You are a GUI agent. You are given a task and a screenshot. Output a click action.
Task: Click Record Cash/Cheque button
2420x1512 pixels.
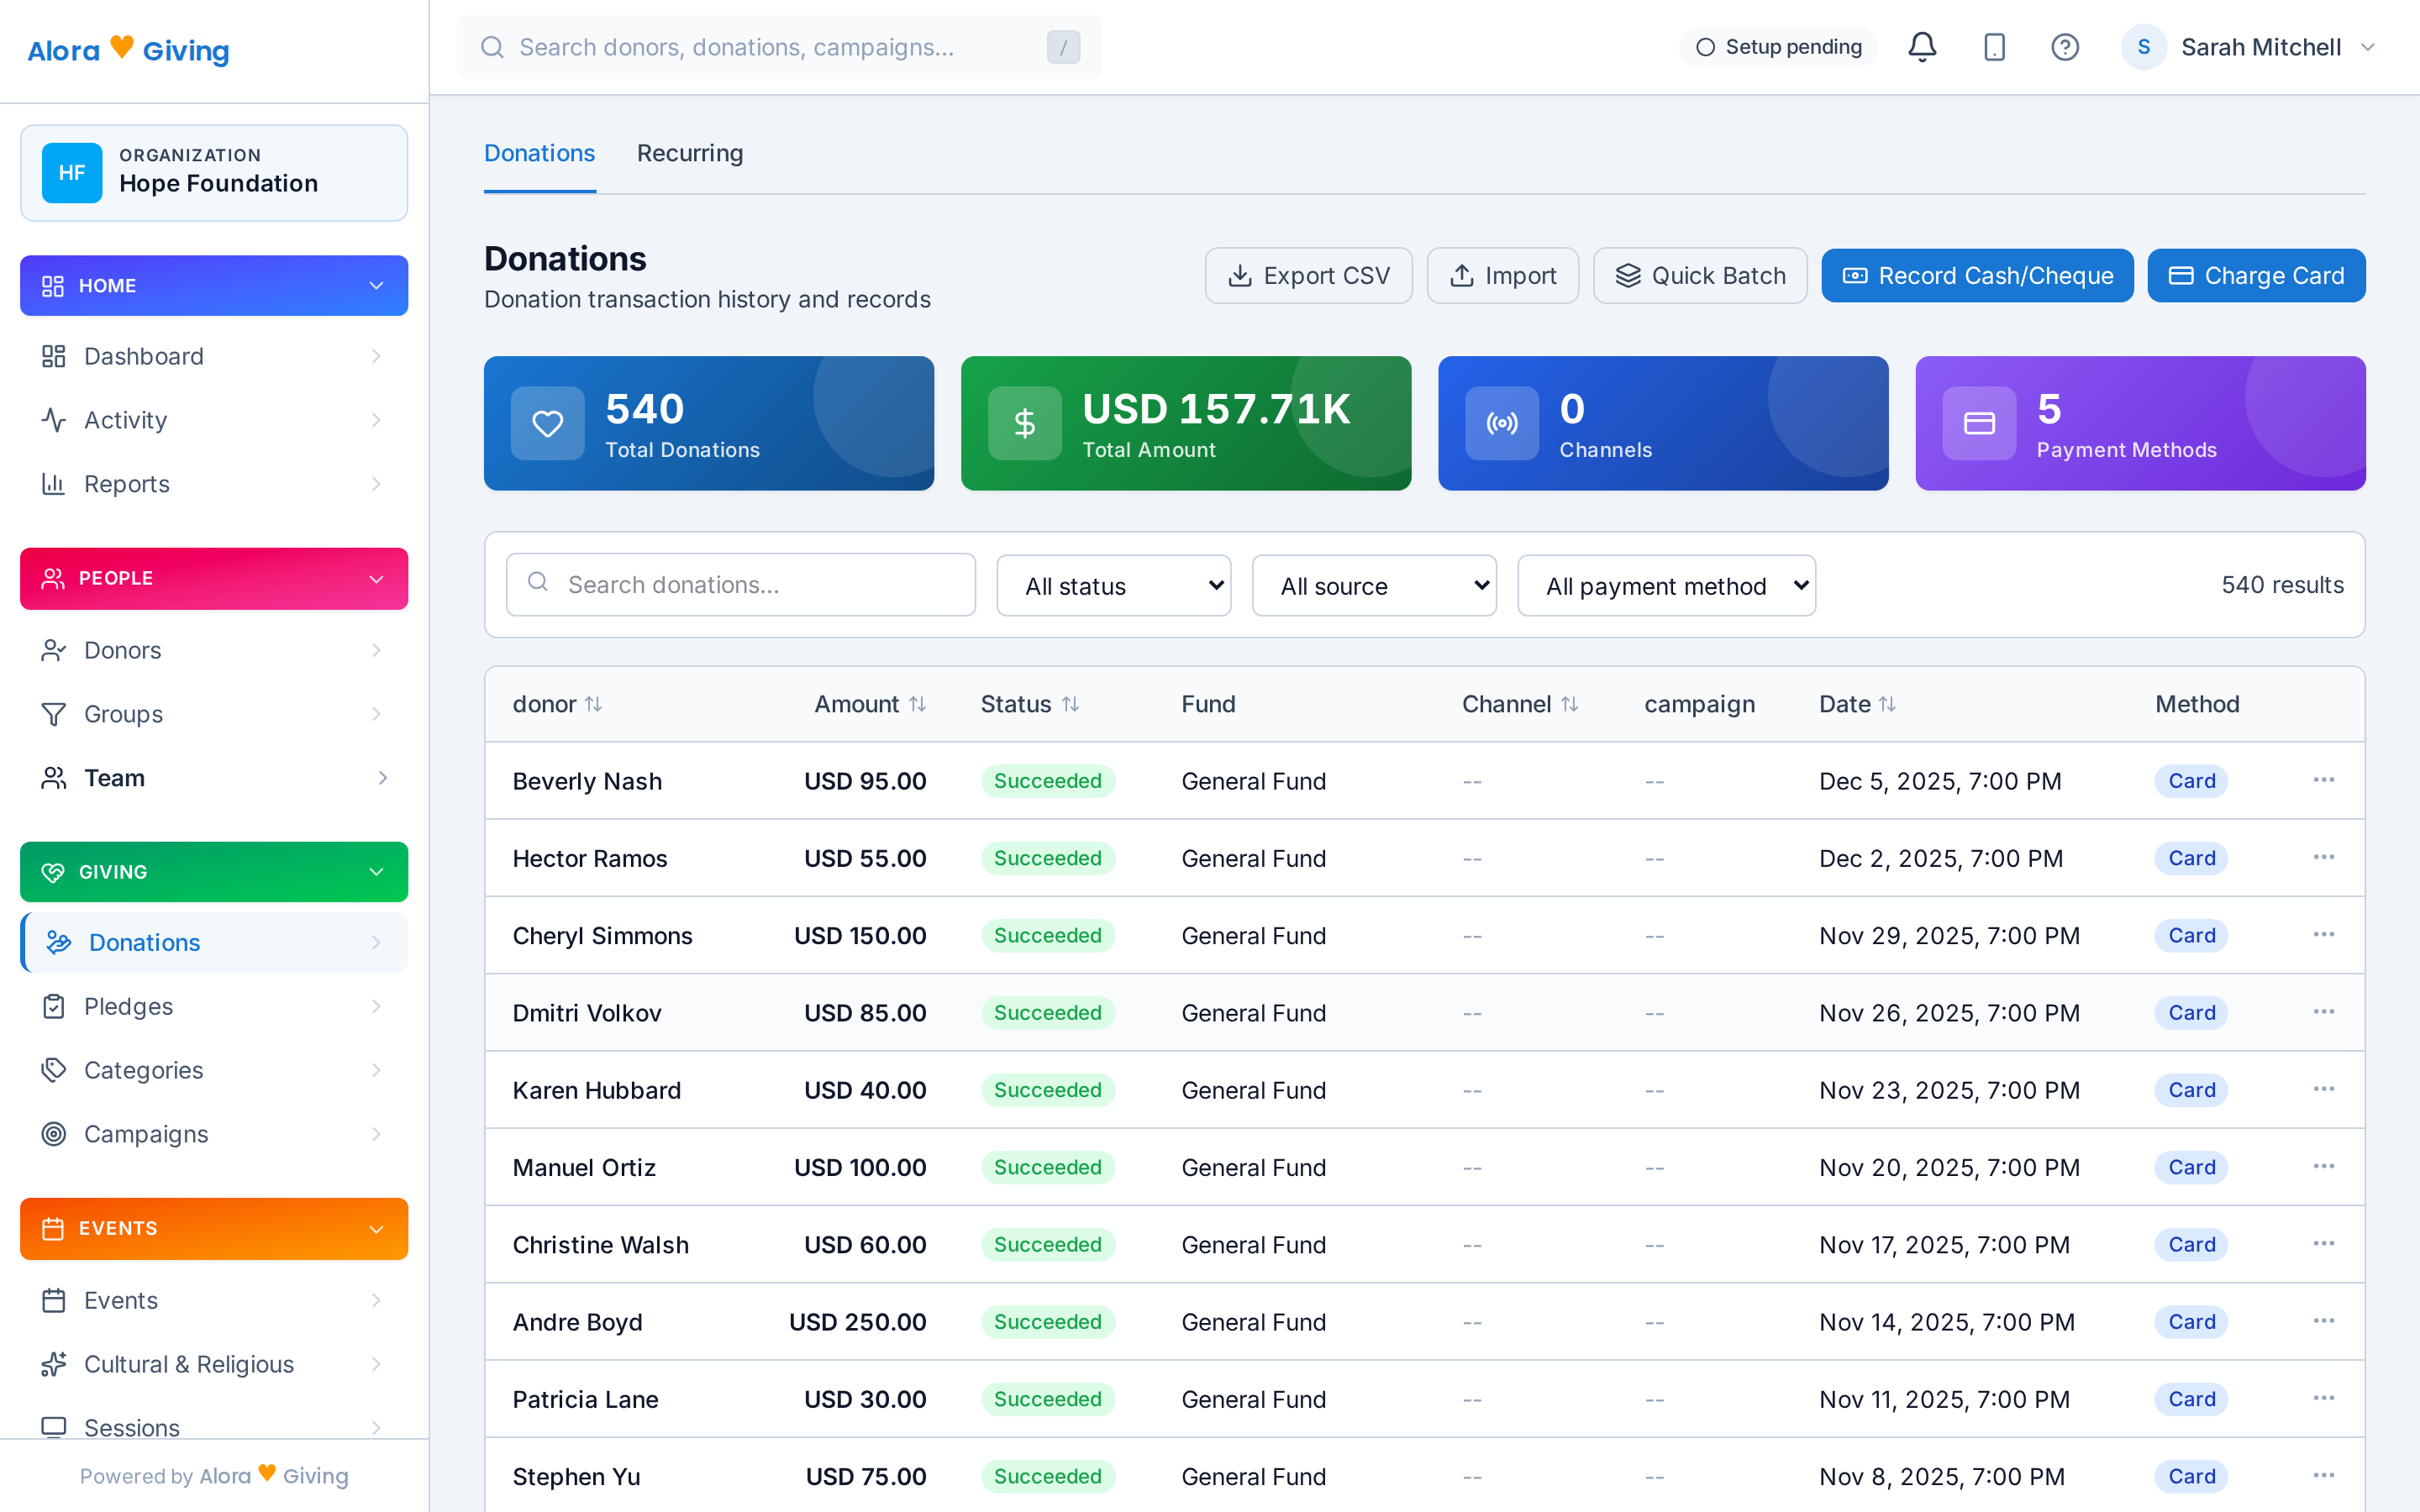click(x=1977, y=275)
